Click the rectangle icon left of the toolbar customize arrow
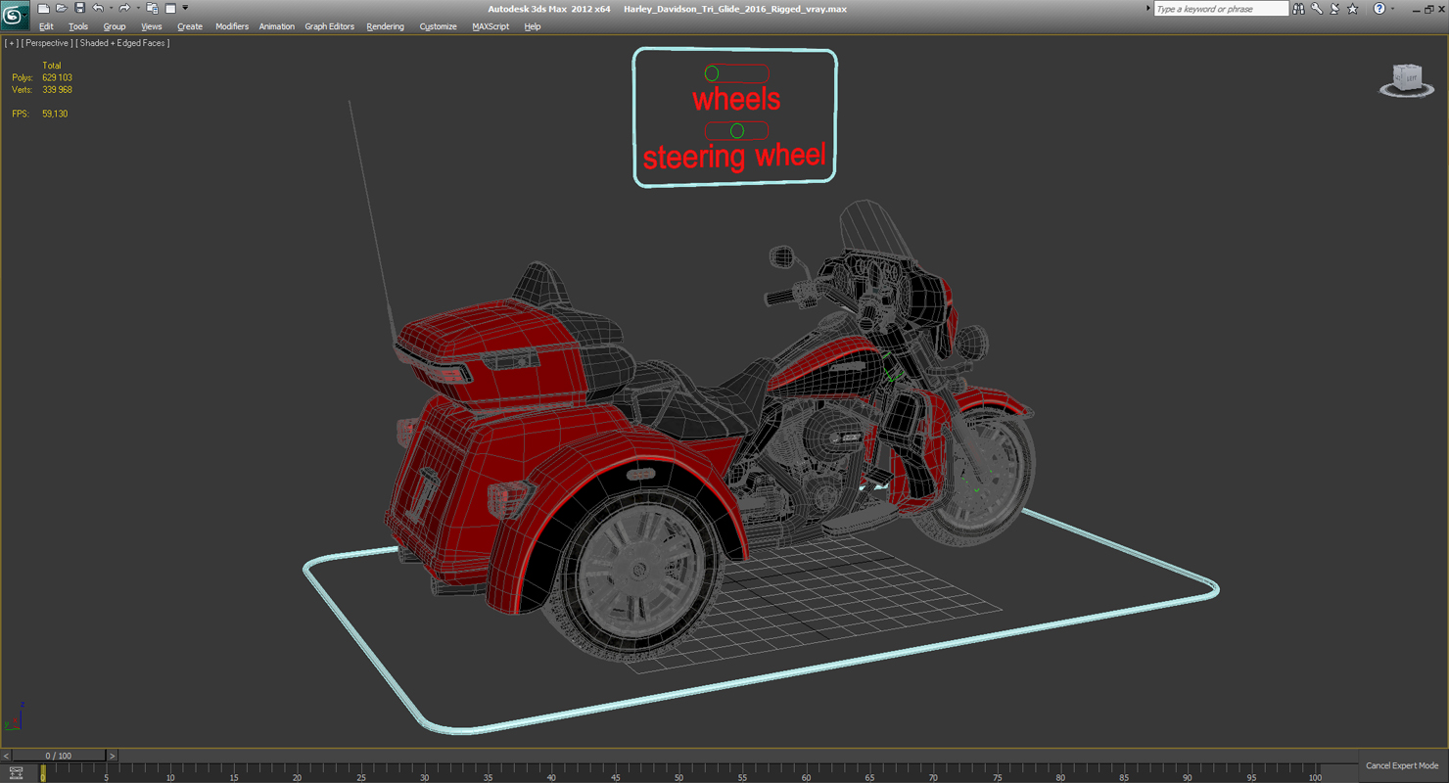Screen dimensions: 1449x783 [170, 9]
